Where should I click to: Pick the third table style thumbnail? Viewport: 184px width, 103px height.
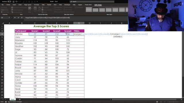(x=102, y=9)
